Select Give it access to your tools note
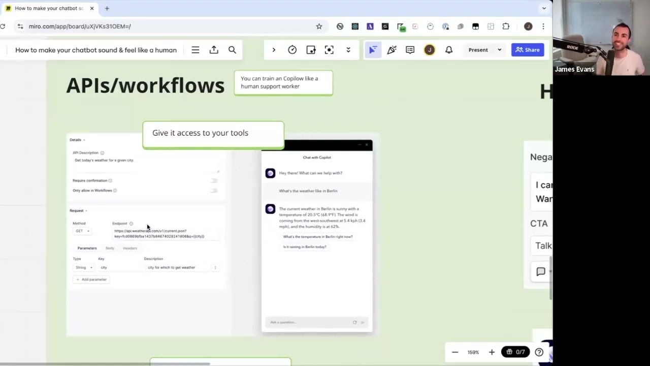650x366 pixels. tap(213, 134)
